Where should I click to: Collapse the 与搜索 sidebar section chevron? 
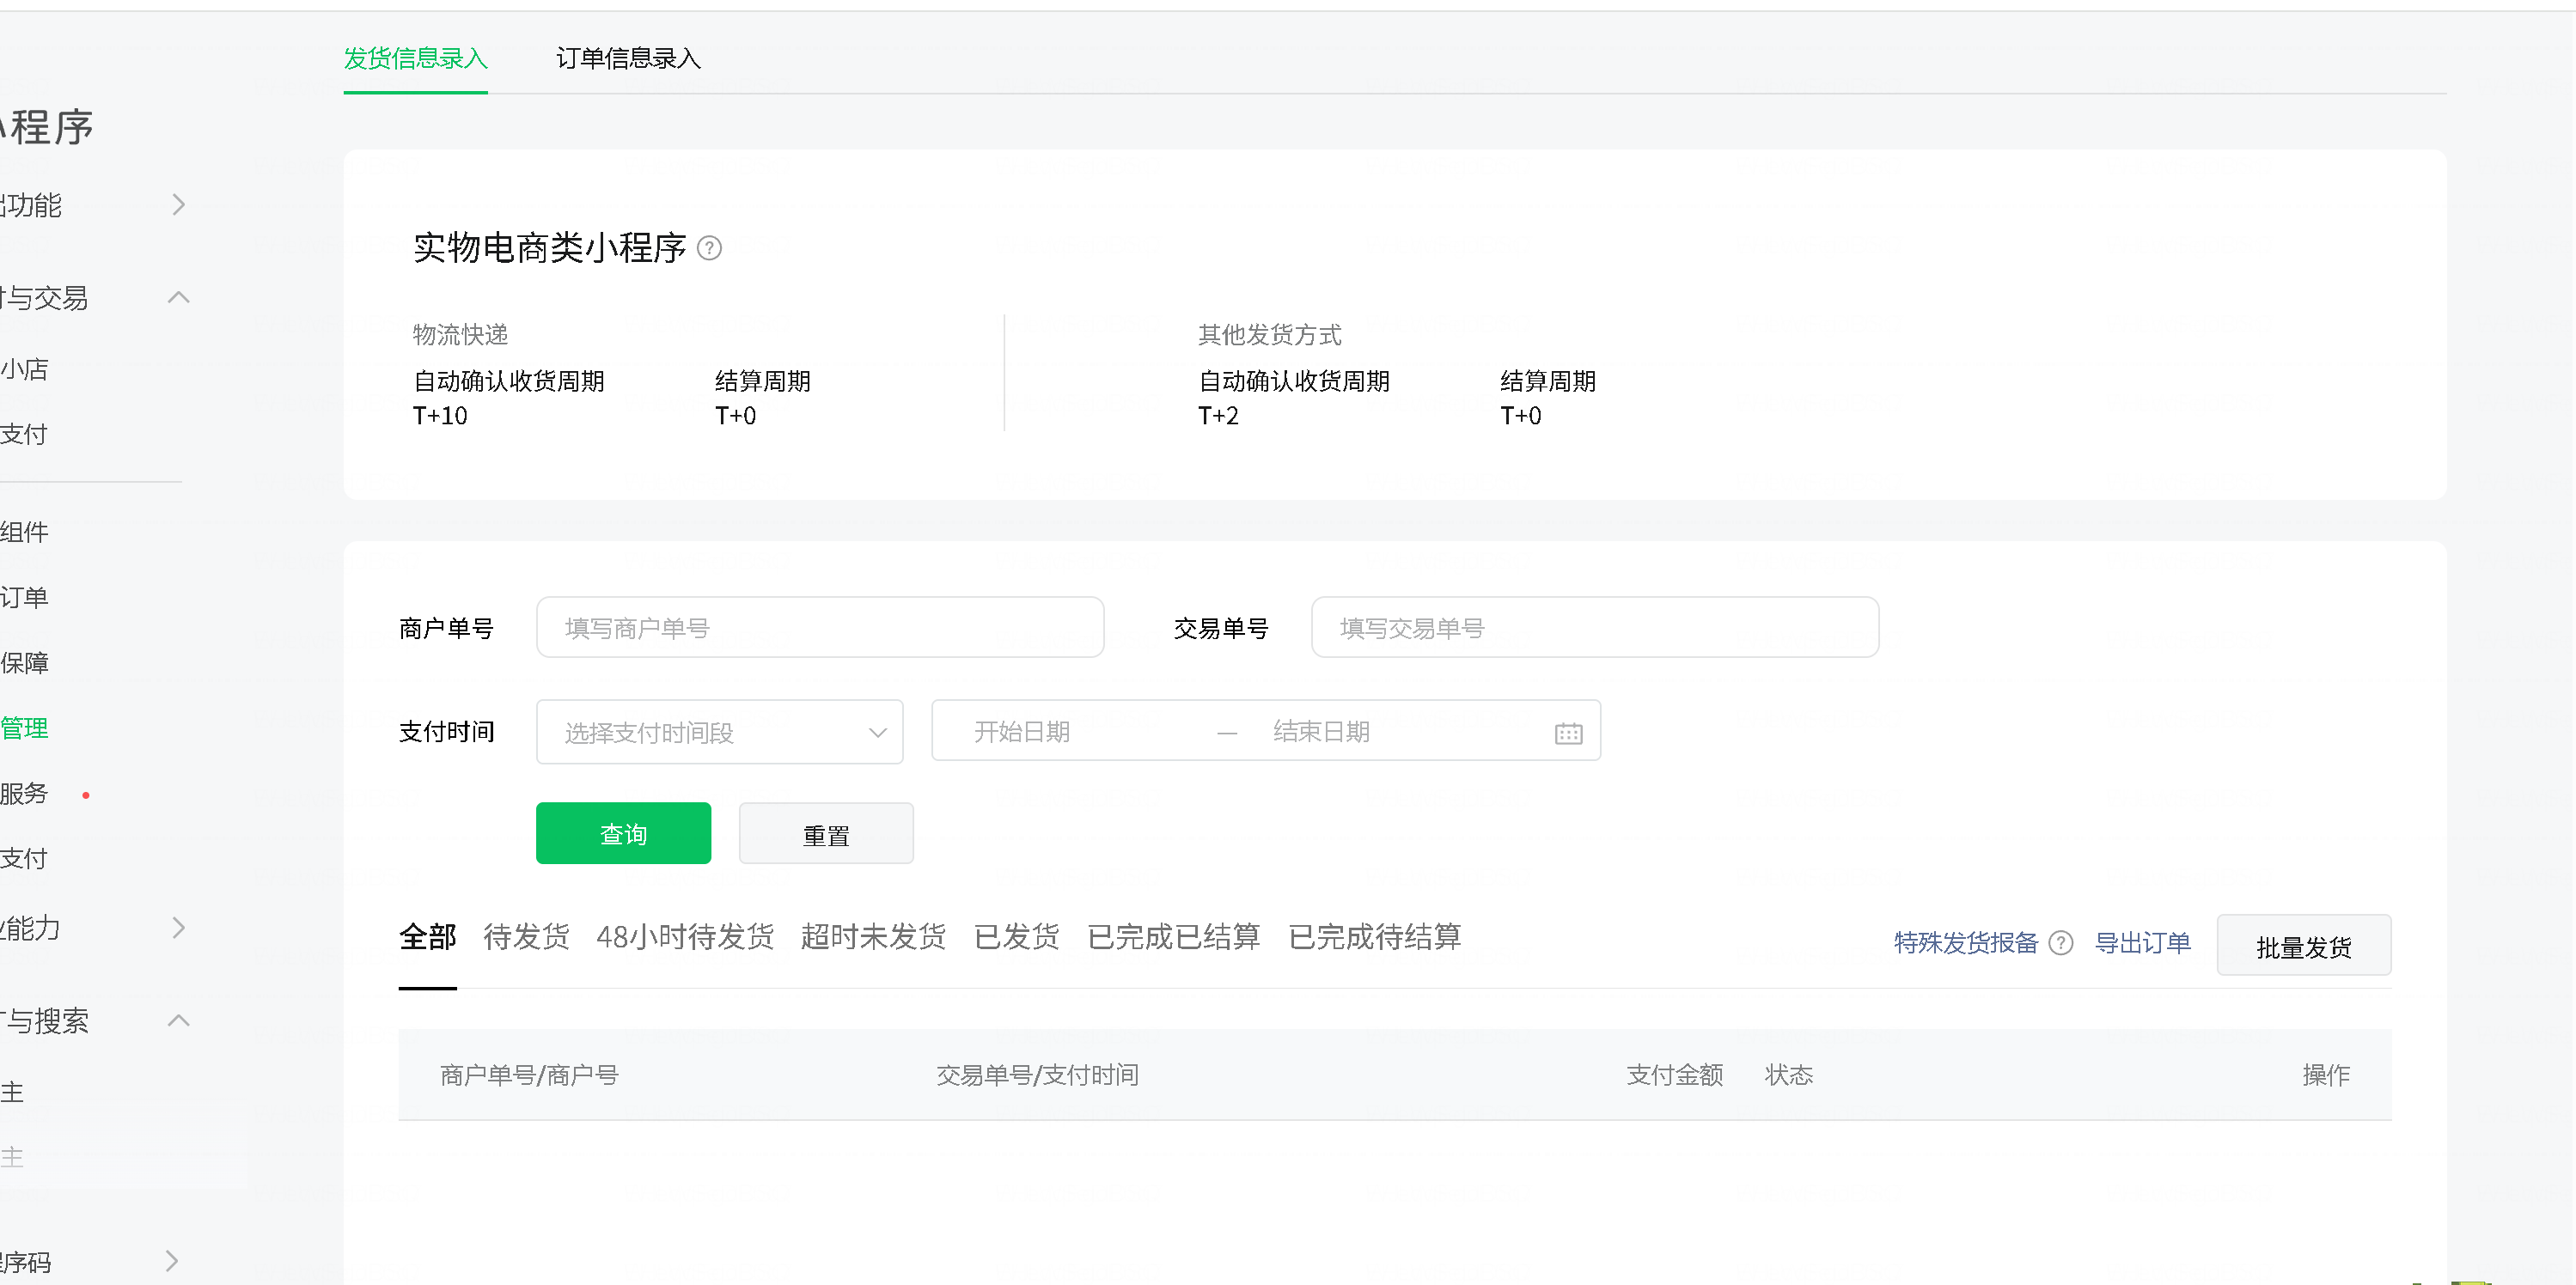click(178, 1020)
